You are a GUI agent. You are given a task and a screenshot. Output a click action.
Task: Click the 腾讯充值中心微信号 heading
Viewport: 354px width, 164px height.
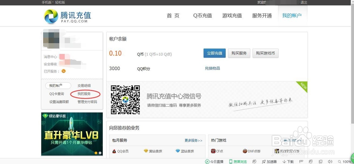(174, 96)
